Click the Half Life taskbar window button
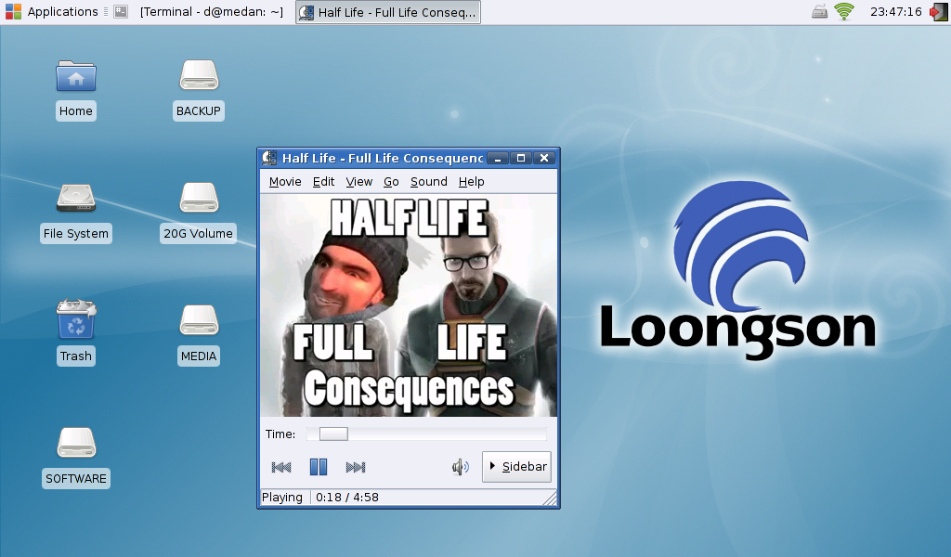 tap(388, 12)
